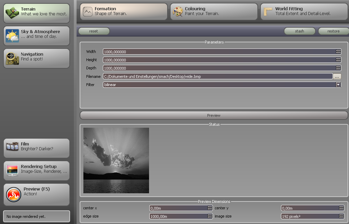
Task: Click the restore button
Action: pyautogui.click(x=333, y=31)
